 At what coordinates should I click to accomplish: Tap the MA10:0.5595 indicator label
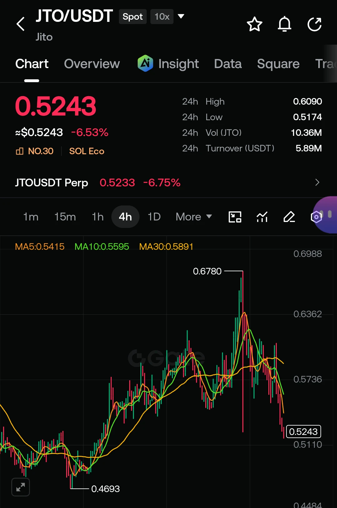102,247
